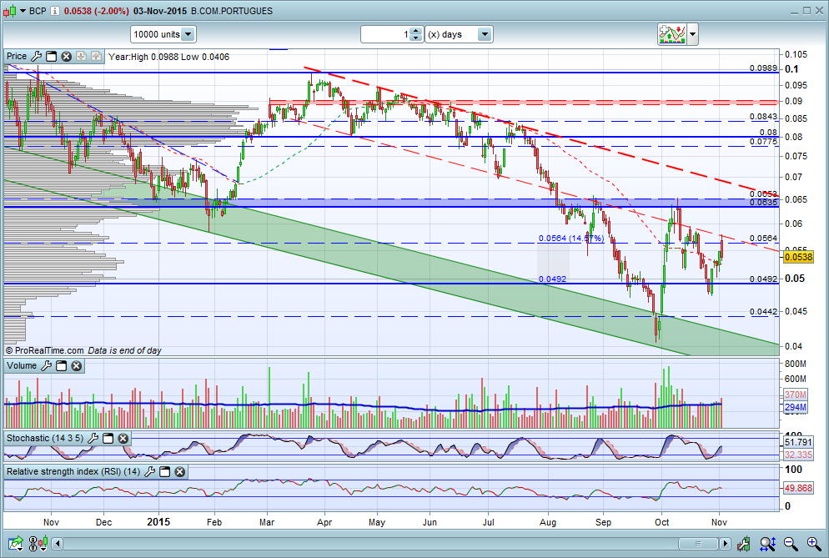The image size is (829, 558).
Task: Click the B.COM.PORTUGUES instrument name
Action: [232, 11]
